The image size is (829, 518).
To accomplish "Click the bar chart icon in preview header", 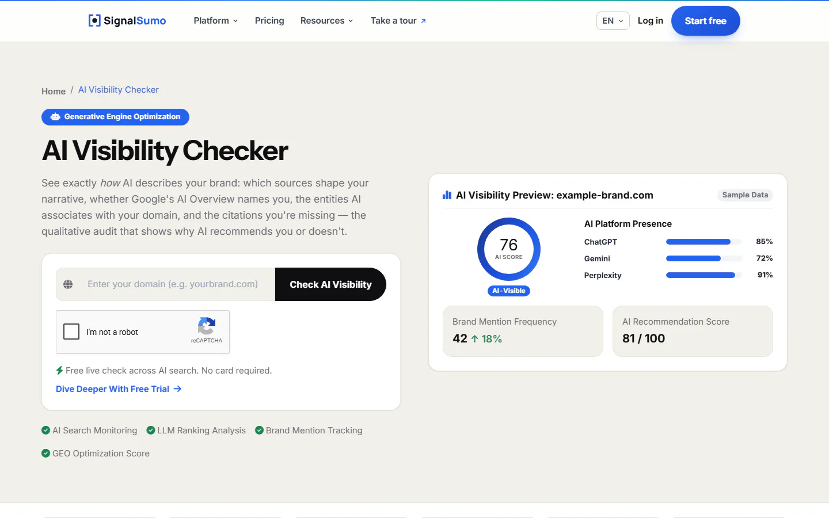I will coord(447,195).
